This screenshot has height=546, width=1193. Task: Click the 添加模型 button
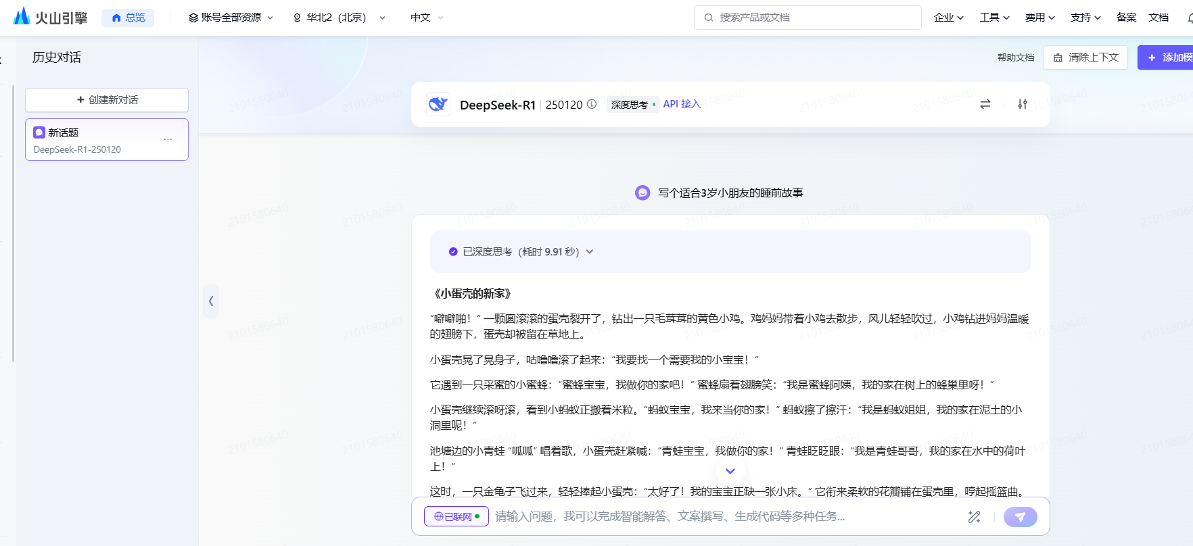1165,57
